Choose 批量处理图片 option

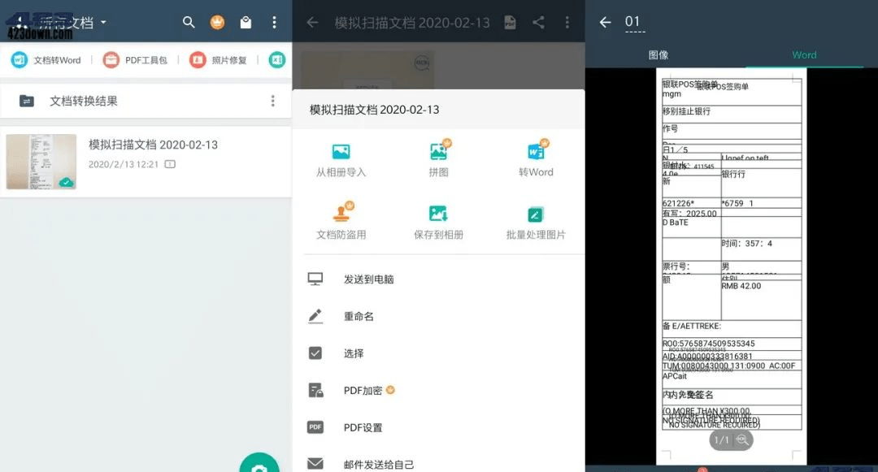(536, 222)
